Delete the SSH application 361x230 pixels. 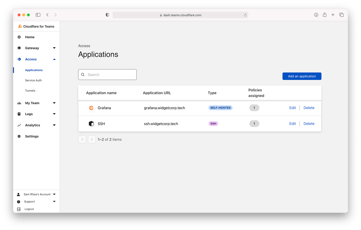pyautogui.click(x=309, y=124)
